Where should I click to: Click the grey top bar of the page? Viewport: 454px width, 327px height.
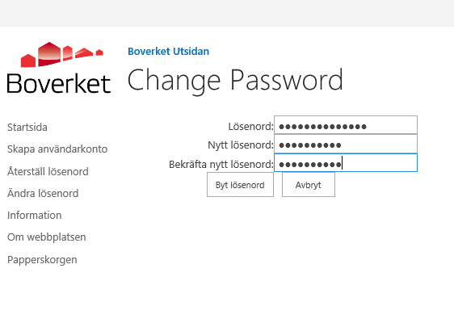[x=227, y=13]
